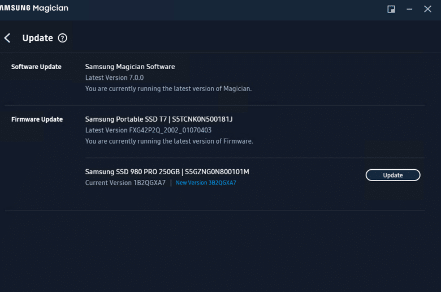The height and width of the screenshot is (292, 441).
Task: Click the latest version of Firmware message
Action: [169, 141]
